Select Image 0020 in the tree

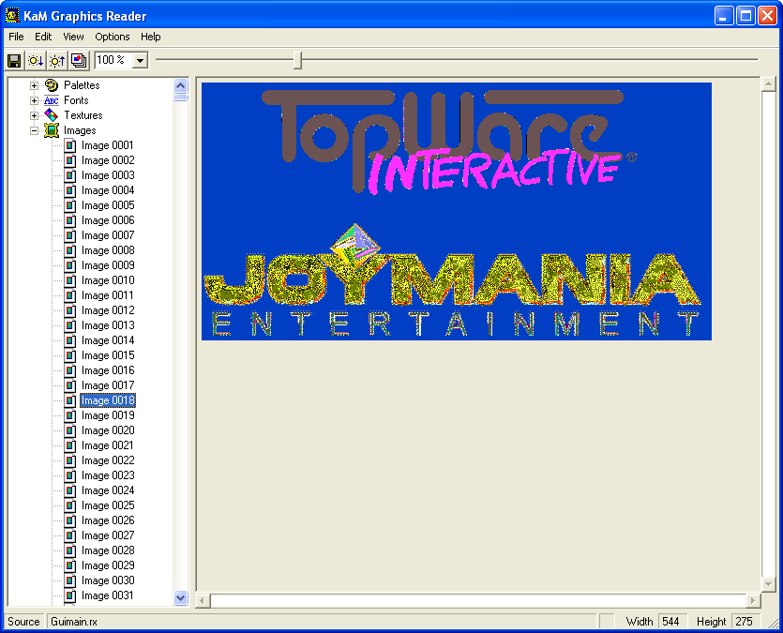[108, 430]
